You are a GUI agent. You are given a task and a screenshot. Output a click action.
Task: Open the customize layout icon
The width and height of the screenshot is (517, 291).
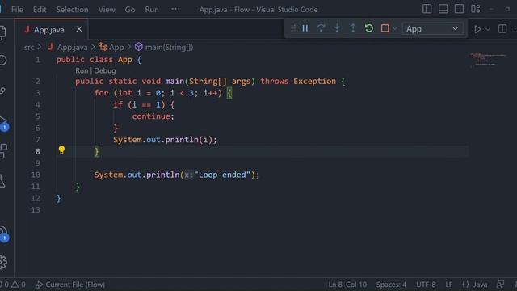[475, 9]
